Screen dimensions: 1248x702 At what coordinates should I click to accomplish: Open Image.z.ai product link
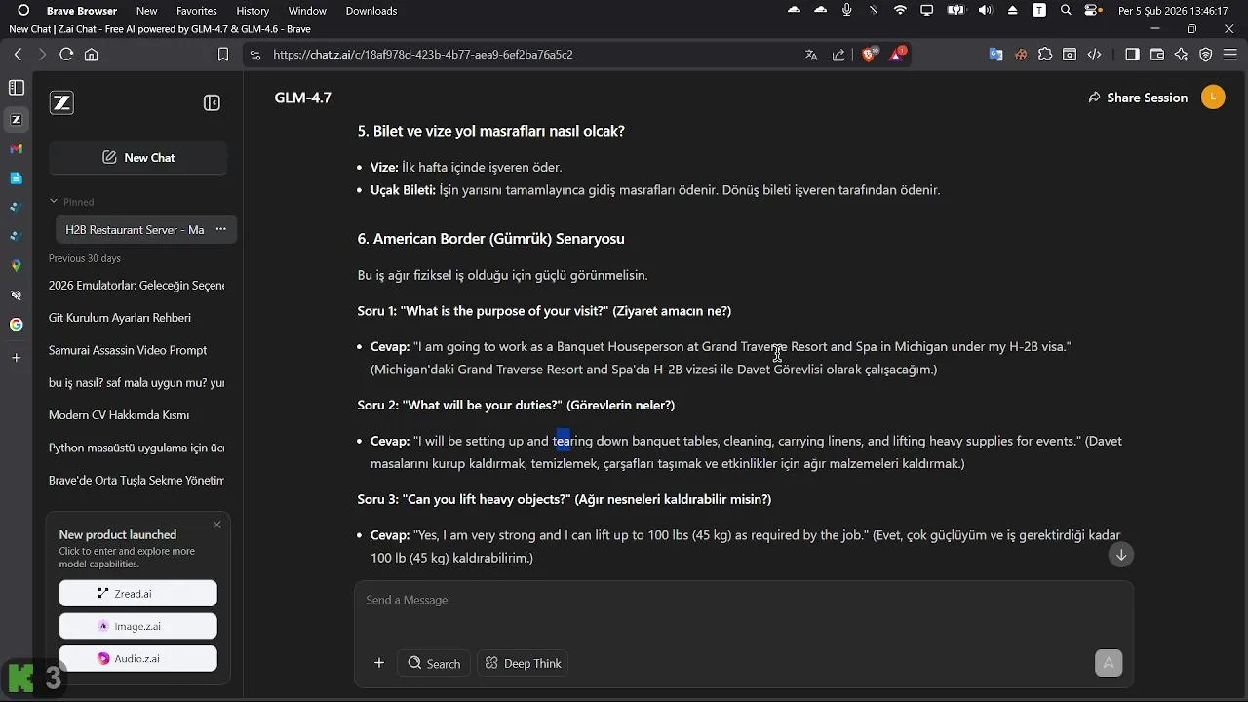[x=137, y=626]
